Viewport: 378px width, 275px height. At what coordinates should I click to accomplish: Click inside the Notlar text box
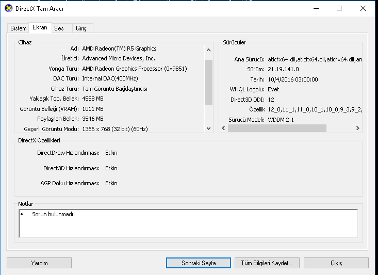(x=188, y=223)
